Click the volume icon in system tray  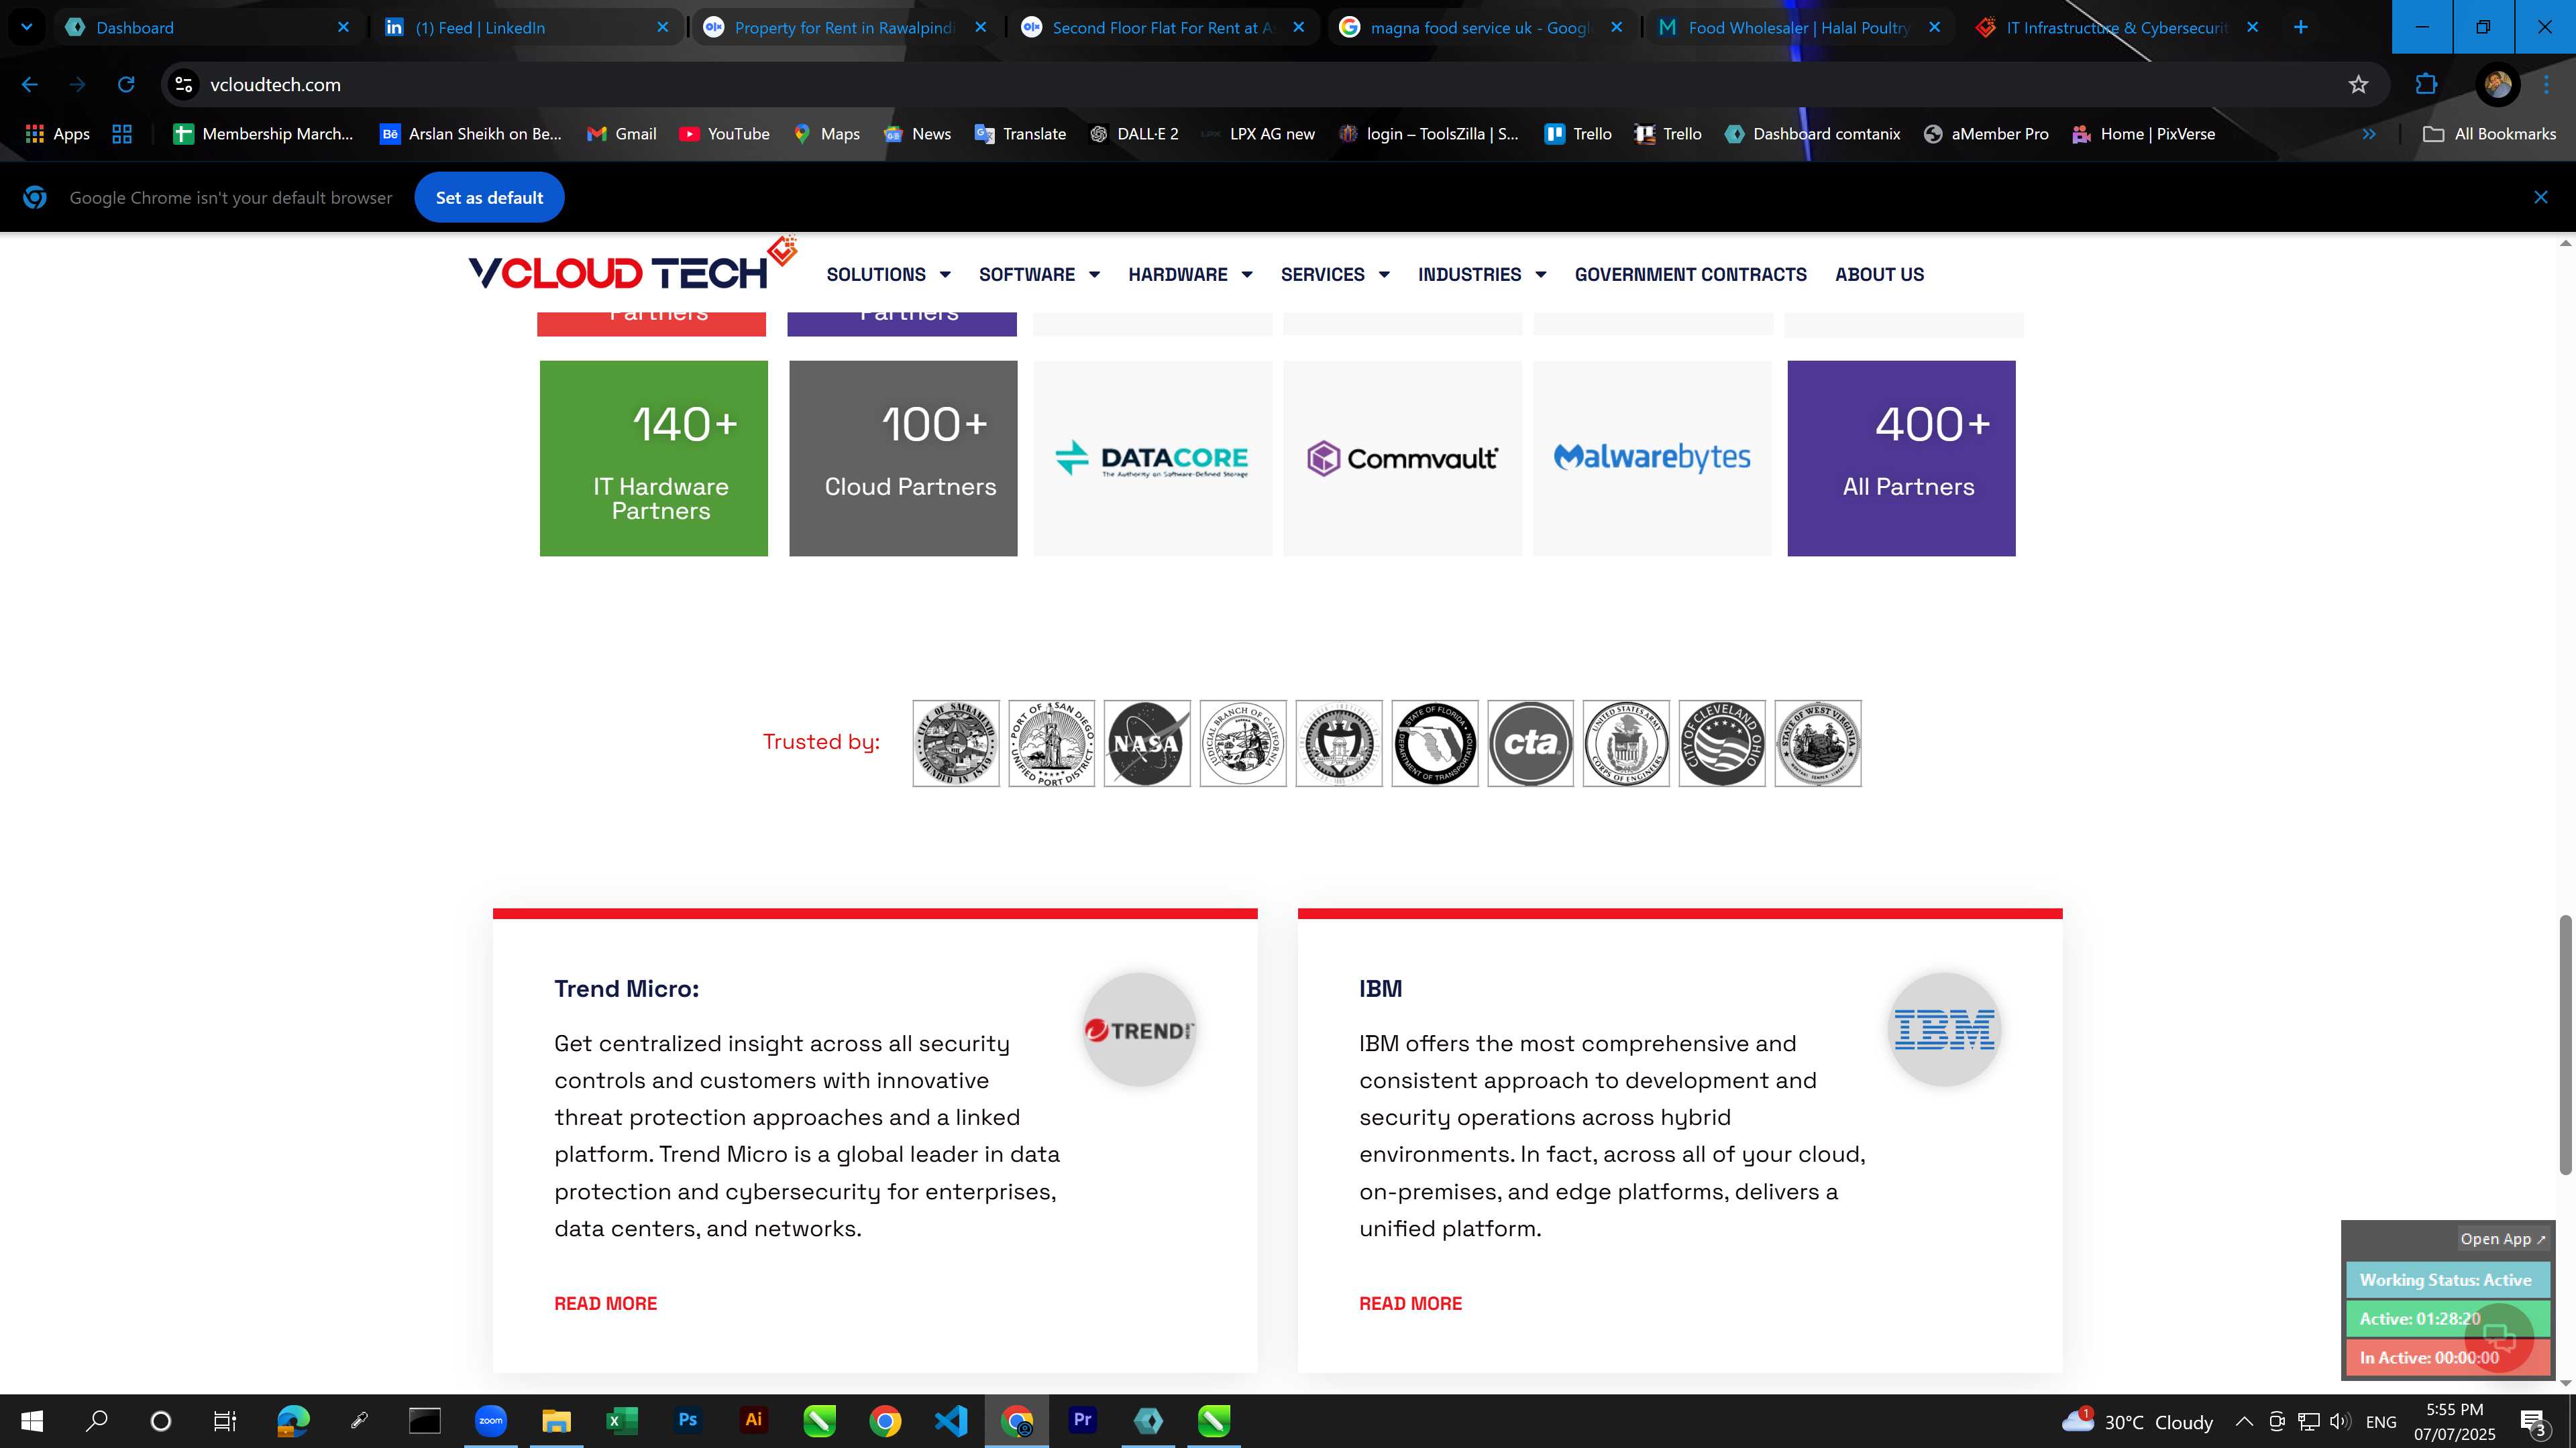2340,1422
